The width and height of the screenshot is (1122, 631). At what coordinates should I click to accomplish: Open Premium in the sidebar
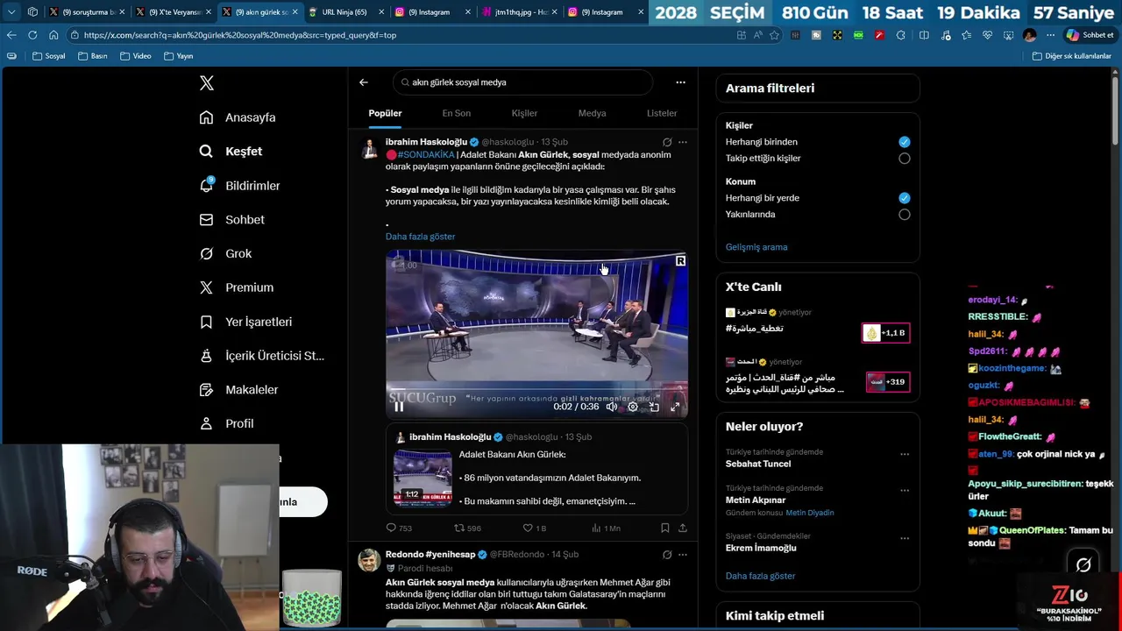[236, 287]
